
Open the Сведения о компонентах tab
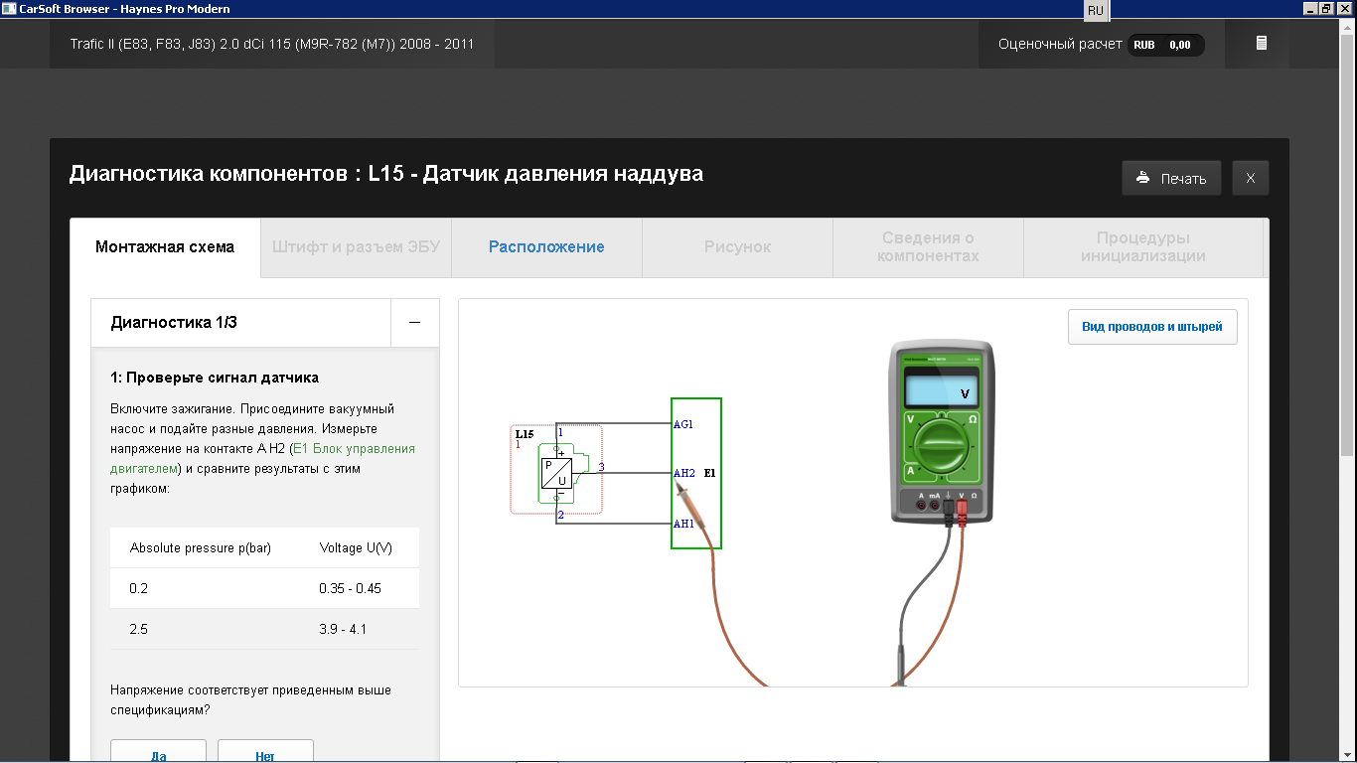928,247
